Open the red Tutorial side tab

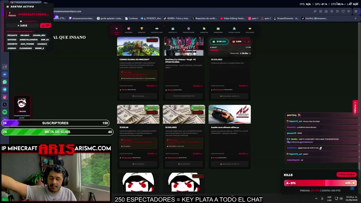coord(355,107)
